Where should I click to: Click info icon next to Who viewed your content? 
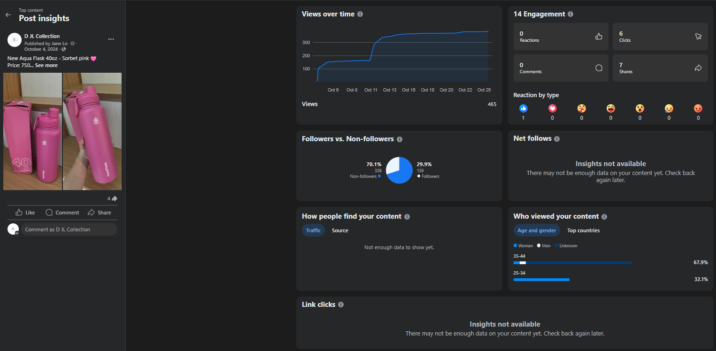click(x=604, y=217)
